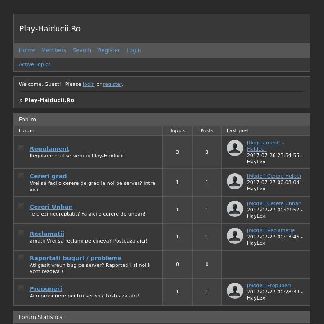The image size is (324, 324).
Task: View Active Topics
Action: [35, 64]
